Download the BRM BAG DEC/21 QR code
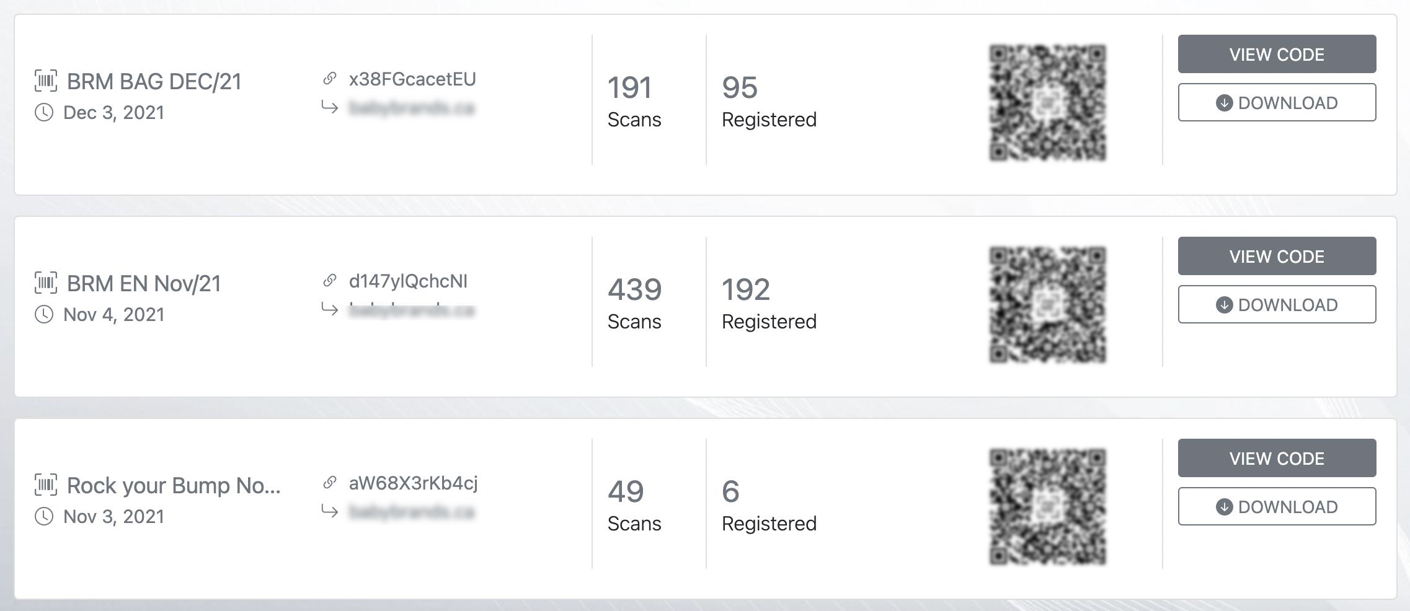Viewport: 1410px width, 611px height. [x=1277, y=102]
